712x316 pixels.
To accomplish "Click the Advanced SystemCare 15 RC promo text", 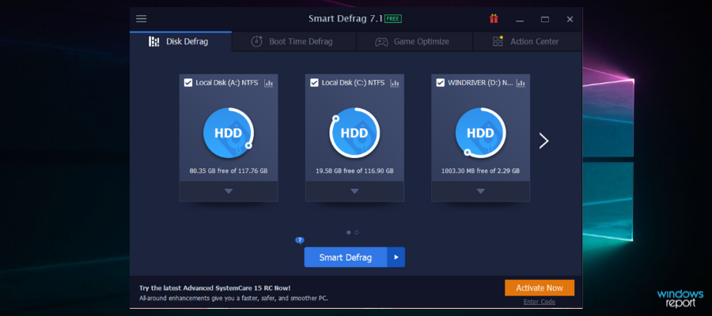I will (x=214, y=288).
